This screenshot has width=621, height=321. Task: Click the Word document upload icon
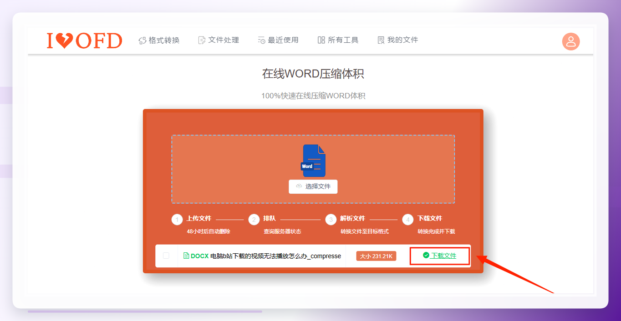click(313, 160)
